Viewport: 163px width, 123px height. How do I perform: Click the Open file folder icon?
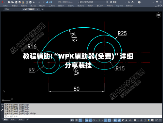point(13,2)
